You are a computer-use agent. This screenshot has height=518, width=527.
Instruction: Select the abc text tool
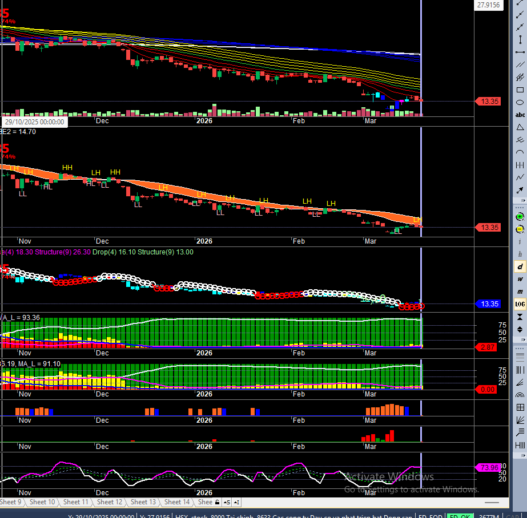pos(520,115)
